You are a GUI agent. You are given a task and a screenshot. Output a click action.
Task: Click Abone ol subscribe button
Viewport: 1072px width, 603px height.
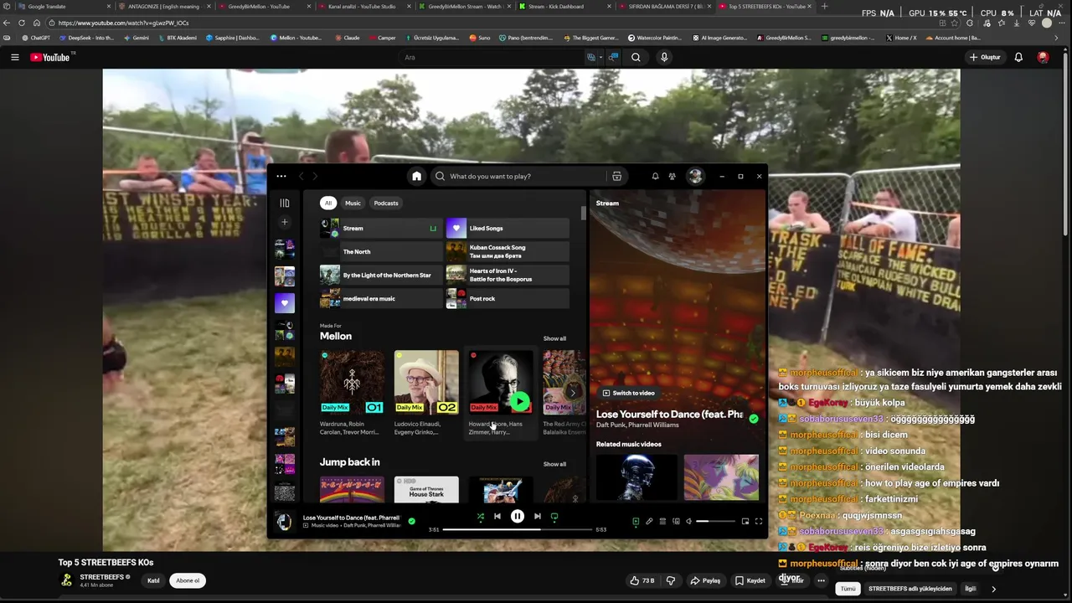(188, 580)
